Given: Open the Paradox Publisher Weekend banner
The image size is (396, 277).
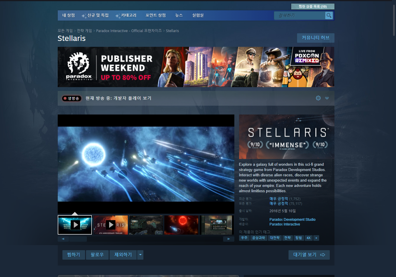Looking at the screenshot, I should pyautogui.click(x=196, y=67).
